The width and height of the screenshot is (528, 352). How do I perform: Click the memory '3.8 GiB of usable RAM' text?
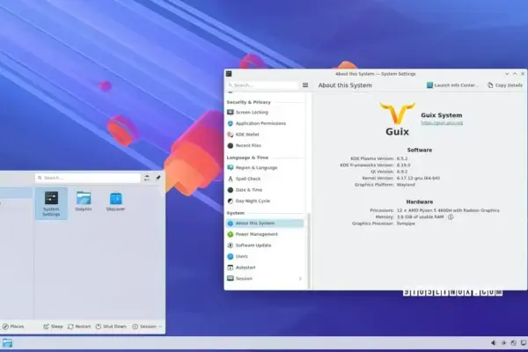[x=421, y=217]
